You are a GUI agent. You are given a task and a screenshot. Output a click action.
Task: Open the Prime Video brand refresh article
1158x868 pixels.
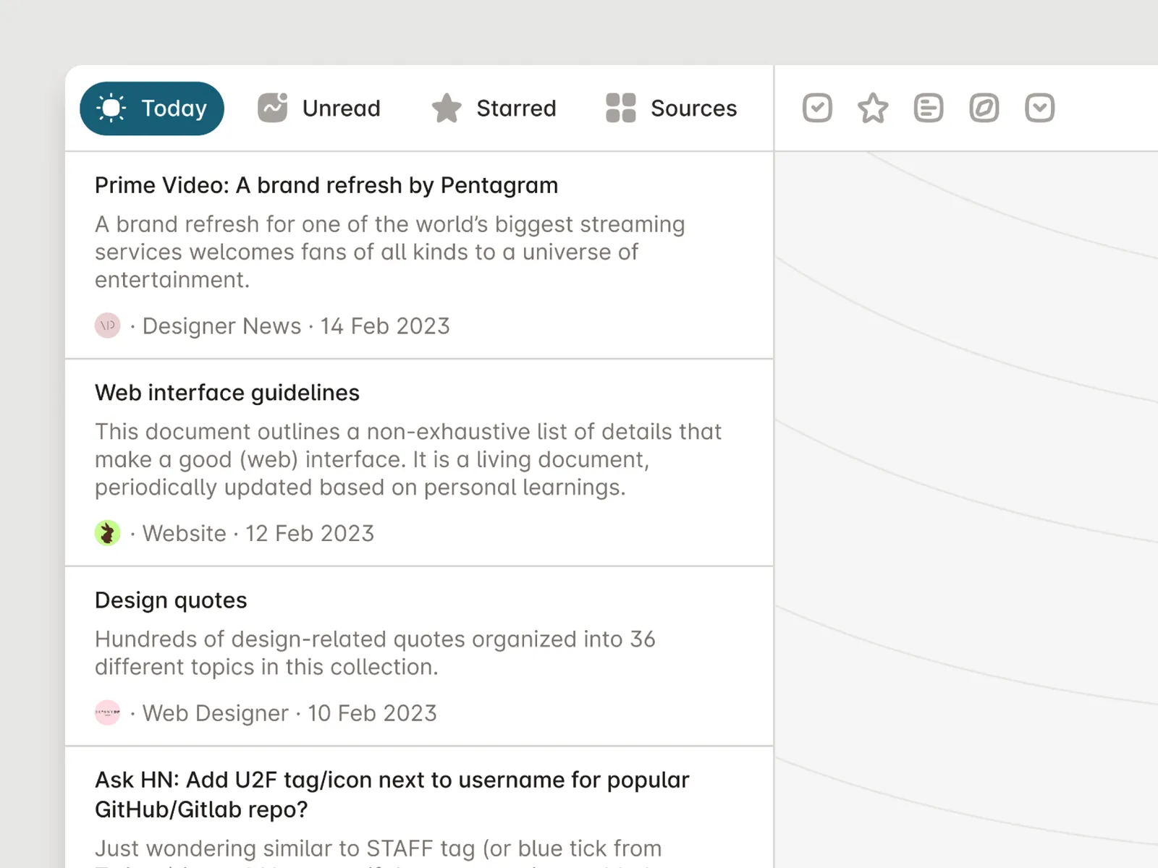(x=326, y=185)
